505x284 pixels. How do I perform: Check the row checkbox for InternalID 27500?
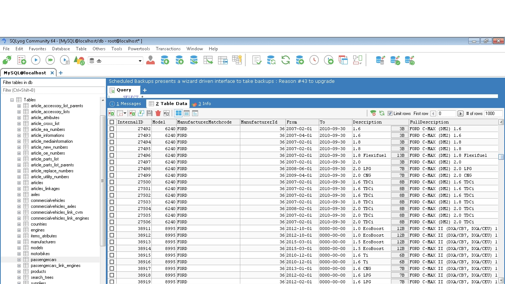(112, 182)
